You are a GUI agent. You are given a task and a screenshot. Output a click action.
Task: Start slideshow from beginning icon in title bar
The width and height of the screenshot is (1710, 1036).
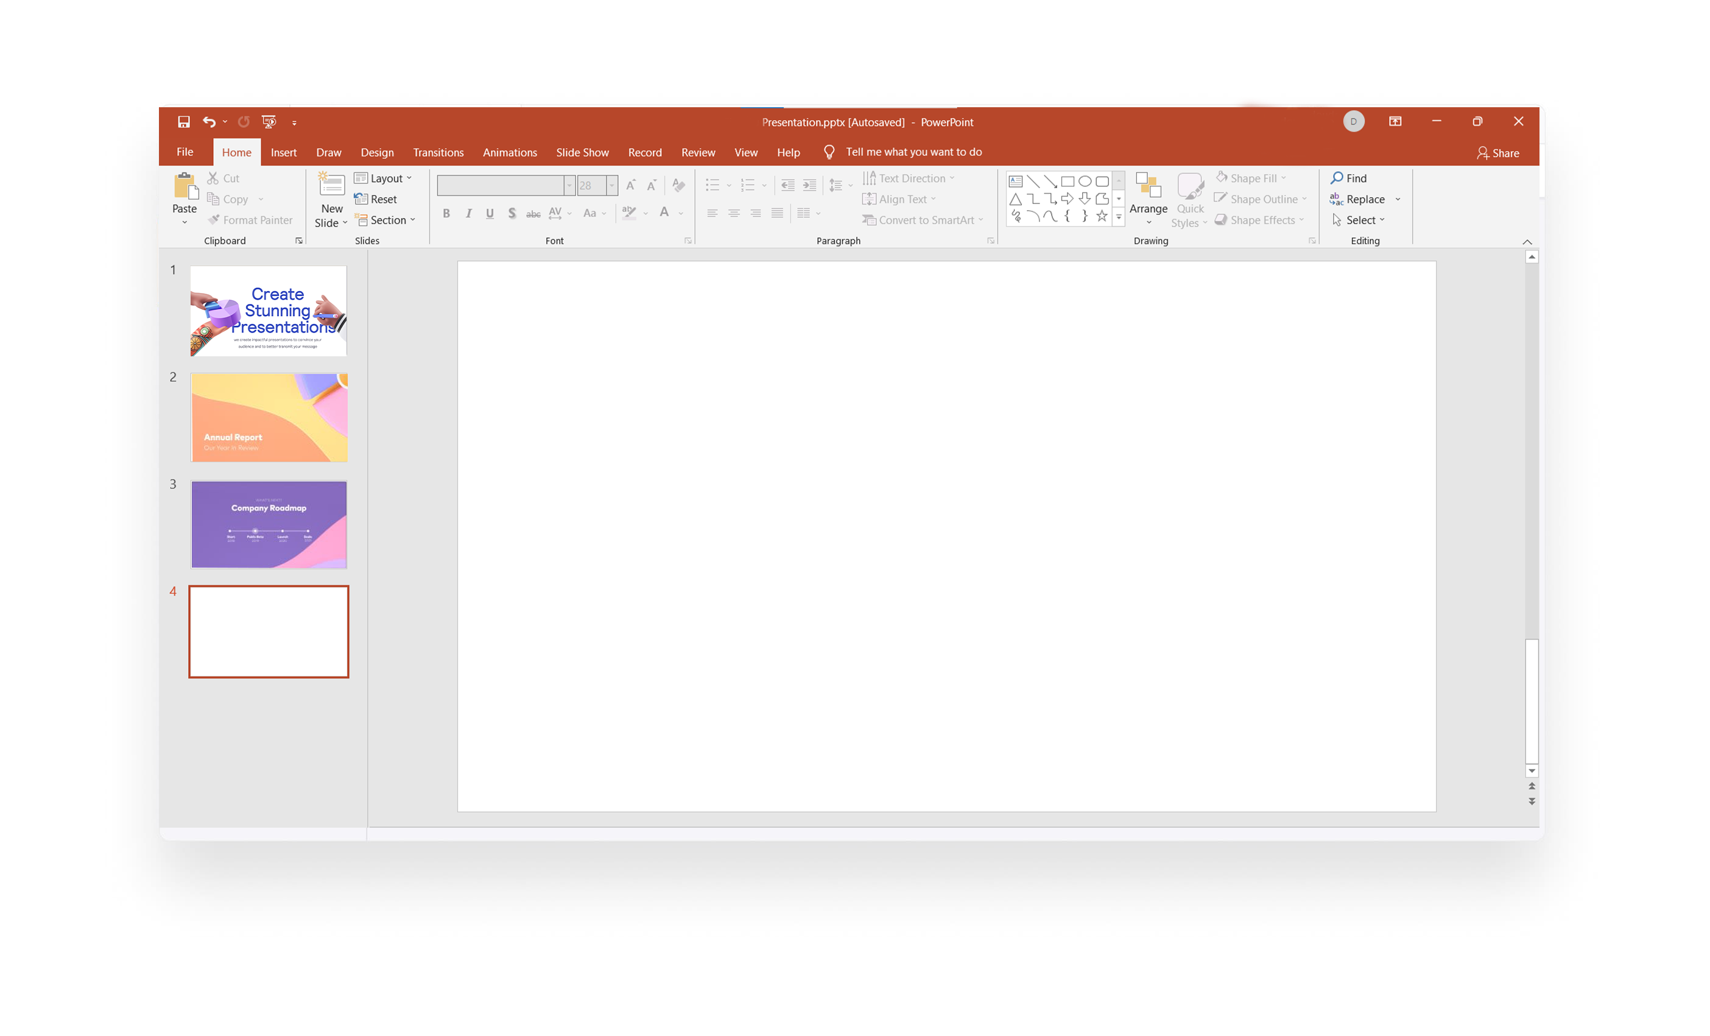[x=269, y=122]
